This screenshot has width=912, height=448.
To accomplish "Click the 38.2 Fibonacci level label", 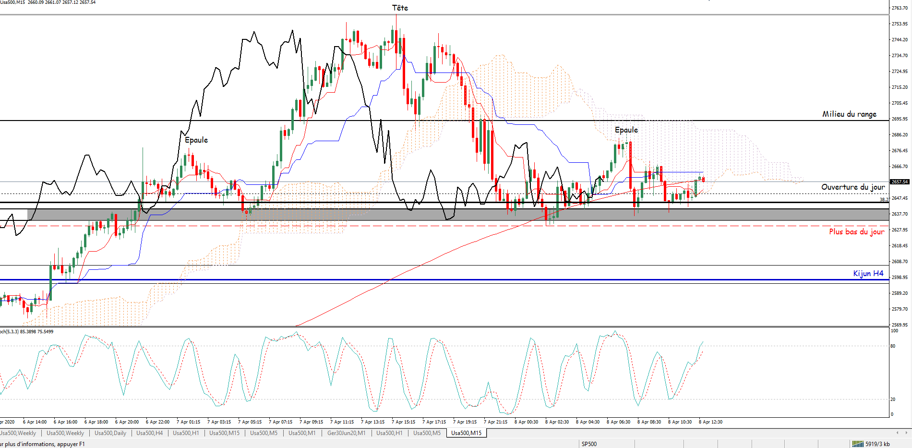I will (x=884, y=199).
